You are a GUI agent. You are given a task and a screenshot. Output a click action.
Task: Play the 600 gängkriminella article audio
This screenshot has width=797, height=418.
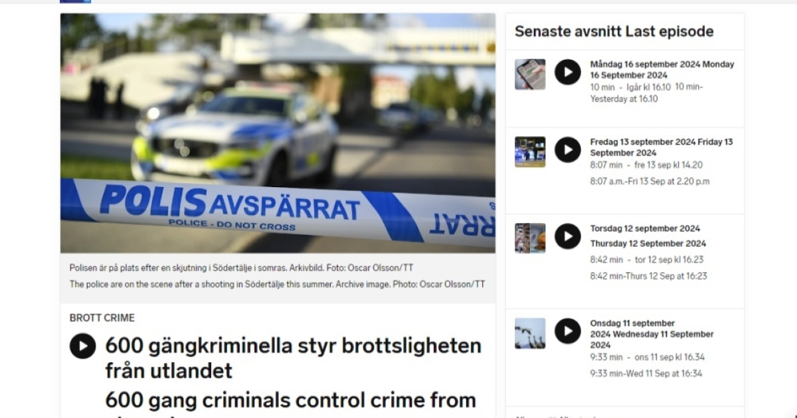pos(83,346)
